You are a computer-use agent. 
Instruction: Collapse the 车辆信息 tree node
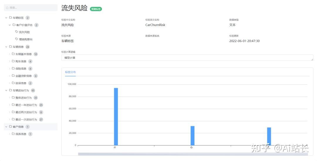pyautogui.click(x=6, y=47)
